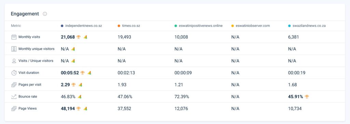Open the independentnews.co.sz column header
Screen dimensions: 350x124
click(84, 26)
